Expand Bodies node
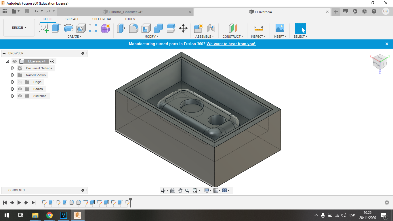393x221 pixels. 13,89
